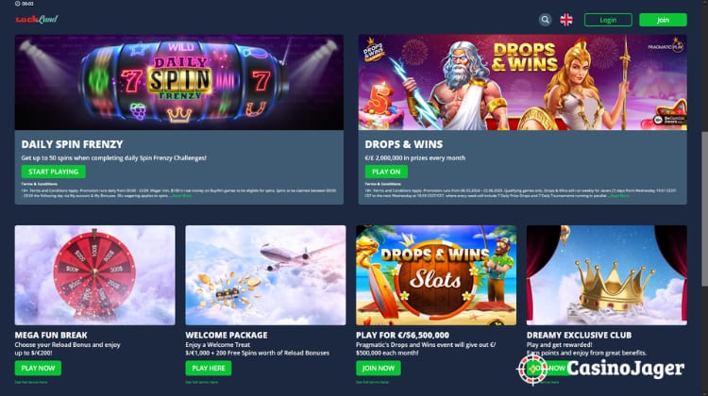
Task: Open the Daily Spin Frenzy banner image
Action: pyautogui.click(x=179, y=83)
